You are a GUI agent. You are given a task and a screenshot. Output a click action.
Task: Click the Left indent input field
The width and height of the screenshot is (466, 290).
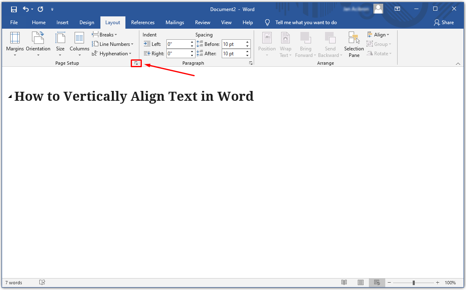pos(178,44)
